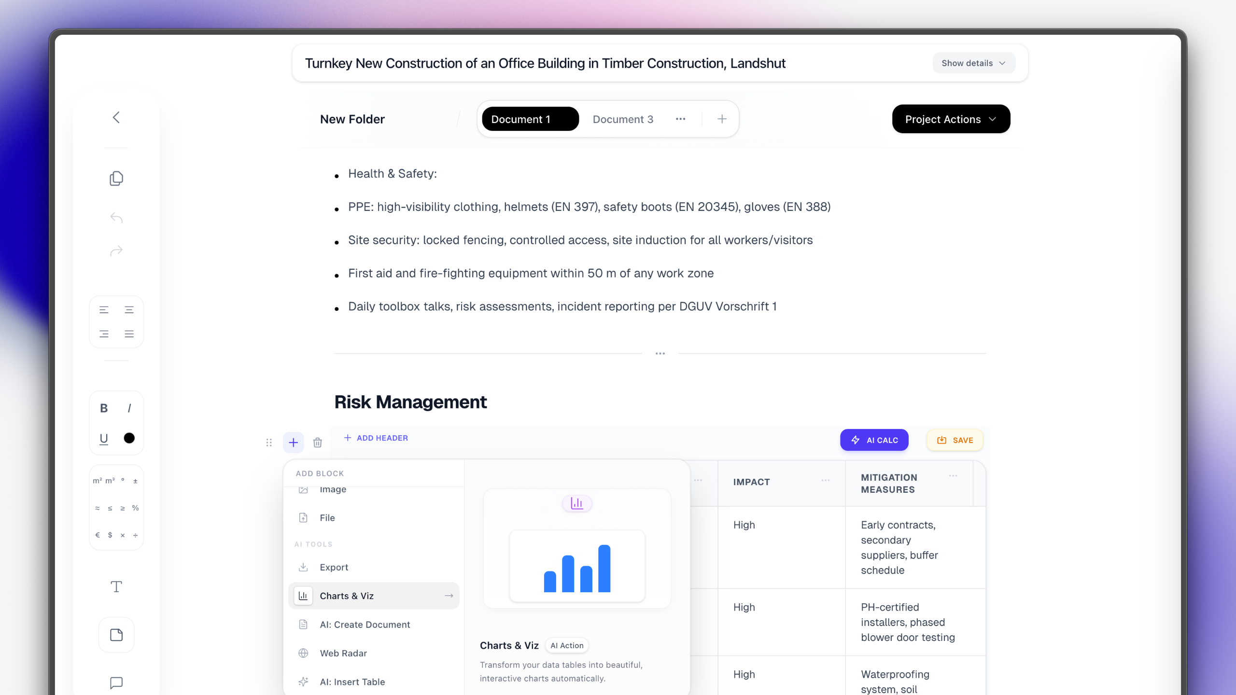Select Web Radar menu item

click(x=343, y=653)
